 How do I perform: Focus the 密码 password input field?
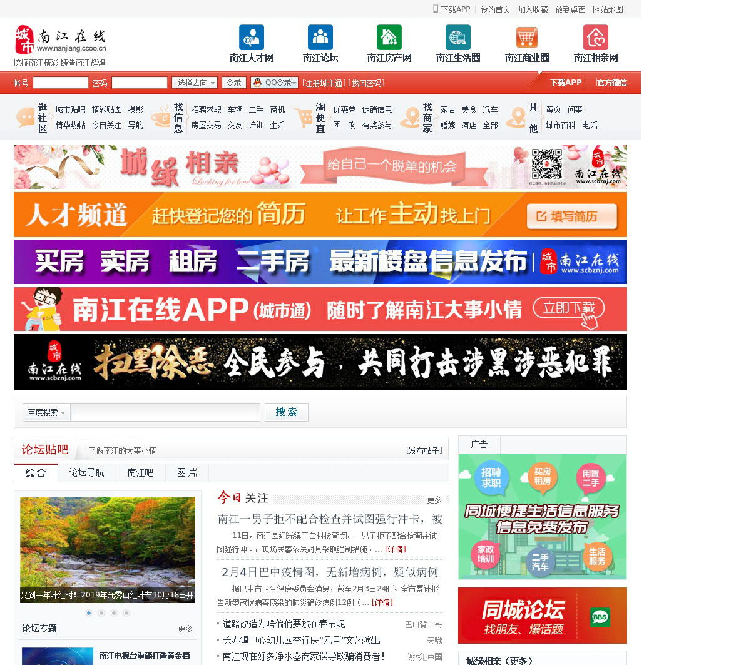pos(140,83)
